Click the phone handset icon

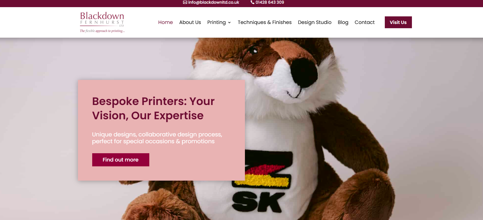click(252, 2)
